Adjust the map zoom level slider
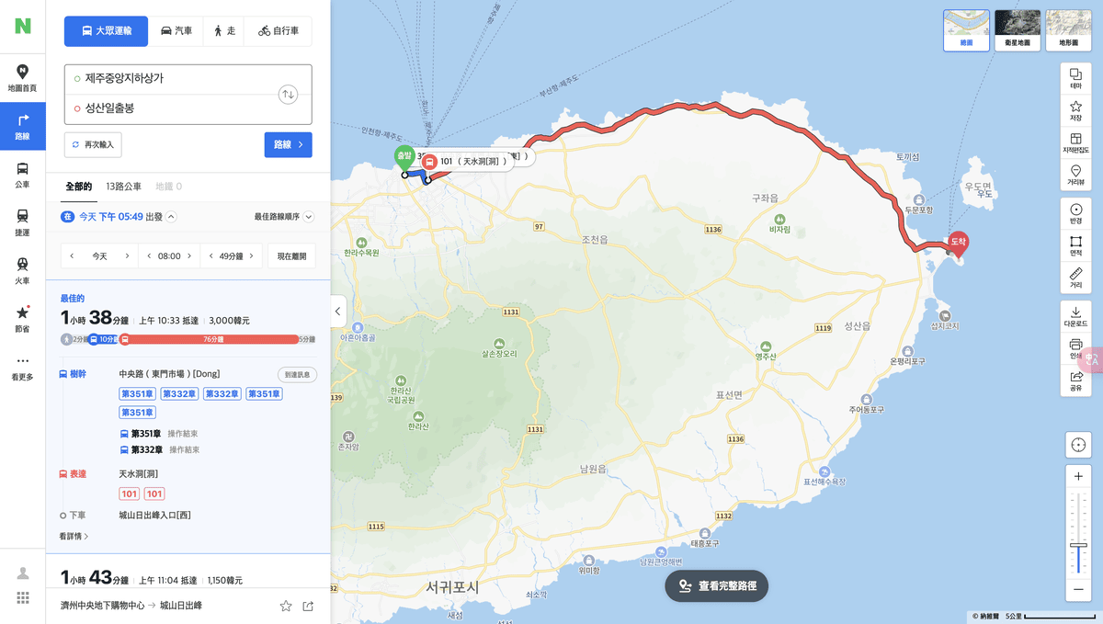Image resolution: width=1103 pixels, height=624 pixels. [x=1078, y=547]
